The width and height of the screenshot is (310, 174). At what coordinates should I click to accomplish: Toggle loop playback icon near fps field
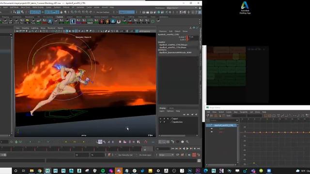(178, 155)
